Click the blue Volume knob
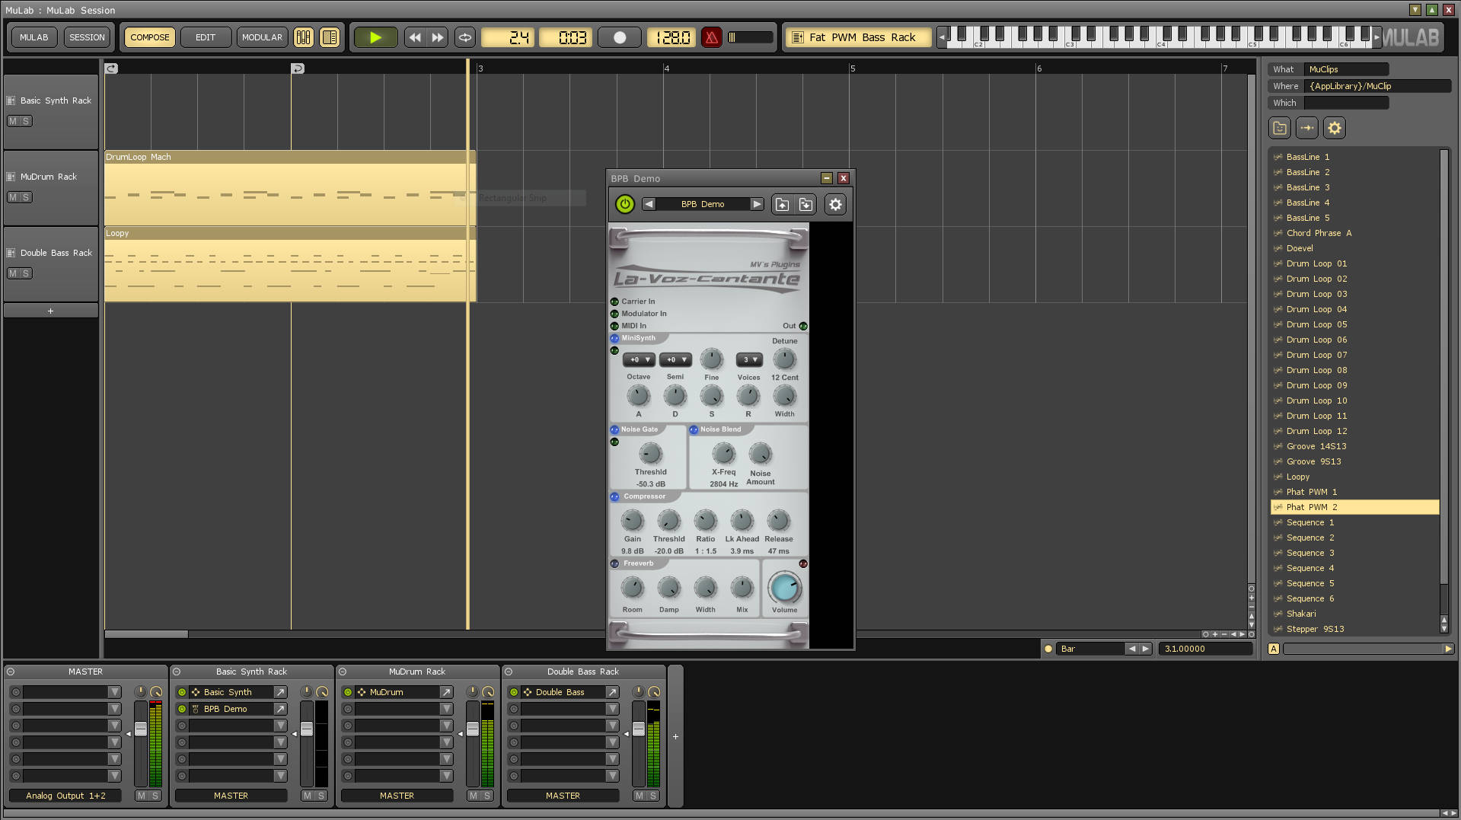Screen dimensions: 1461x820 click(x=784, y=588)
